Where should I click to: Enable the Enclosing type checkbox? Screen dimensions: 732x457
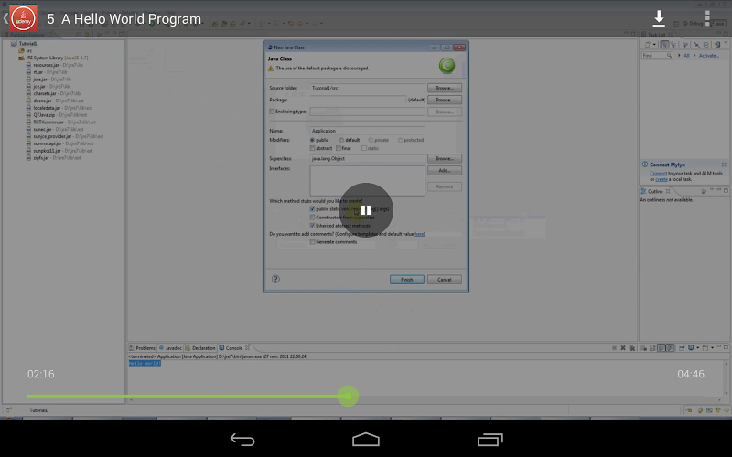pyautogui.click(x=272, y=112)
